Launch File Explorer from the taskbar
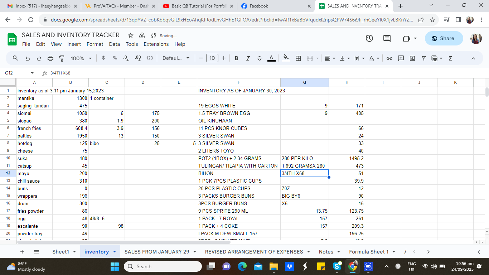Viewport: 489px width, 275px height. pos(273,266)
